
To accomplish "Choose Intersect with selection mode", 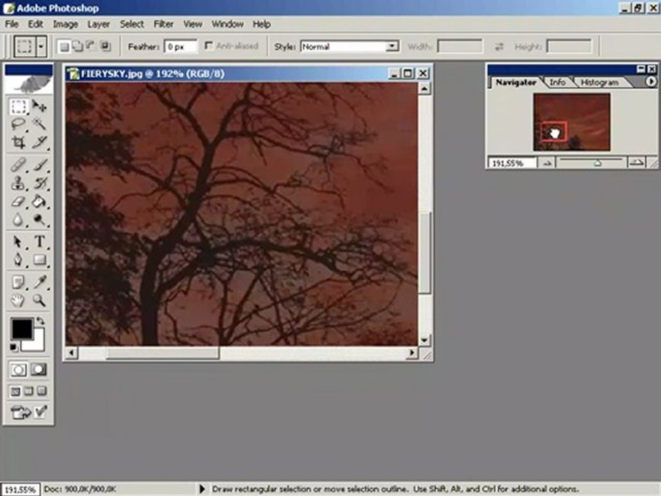I will pyautogui.click(x=105, y=46).
